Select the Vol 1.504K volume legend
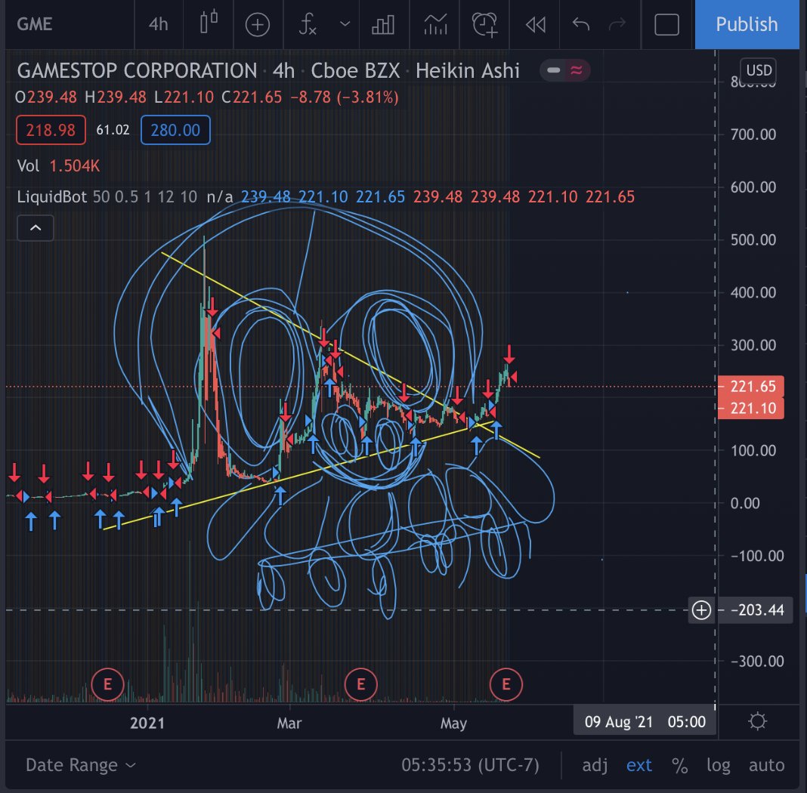Image resolution: width=807 pixels, height=793 pixels. (58, 165)
